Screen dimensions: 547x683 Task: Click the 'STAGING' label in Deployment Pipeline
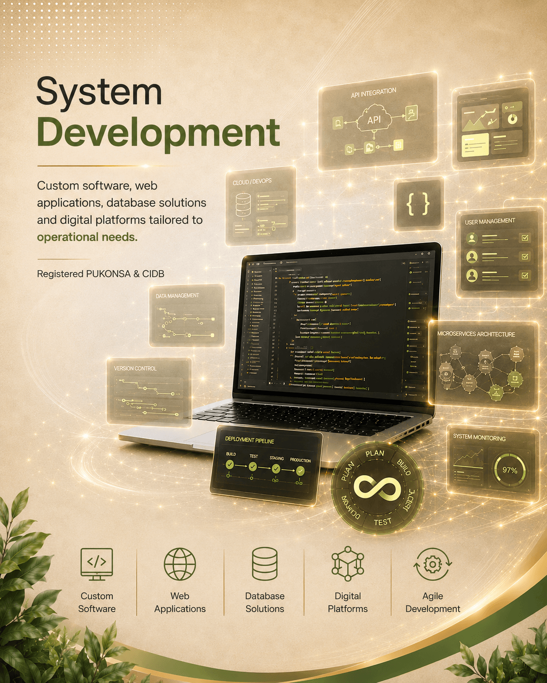(x=276, y=458)
